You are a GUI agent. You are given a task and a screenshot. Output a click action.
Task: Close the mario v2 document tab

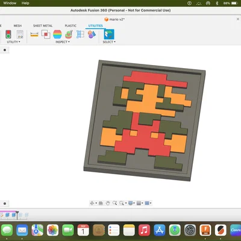238,19
